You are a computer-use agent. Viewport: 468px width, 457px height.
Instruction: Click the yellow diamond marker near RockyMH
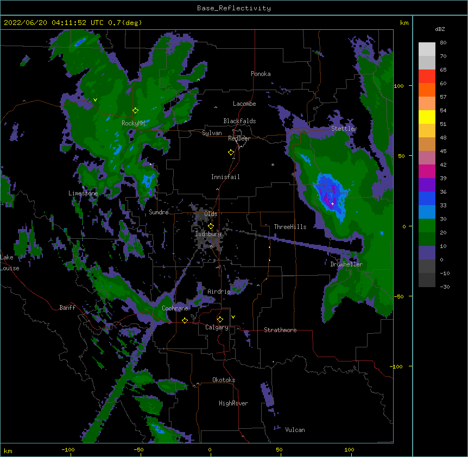point(135,111)
